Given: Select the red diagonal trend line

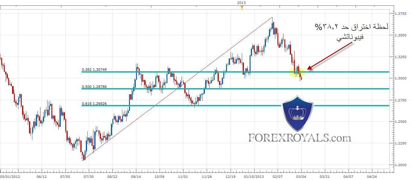Looking at the screenshot, I should tap(178, 89).
